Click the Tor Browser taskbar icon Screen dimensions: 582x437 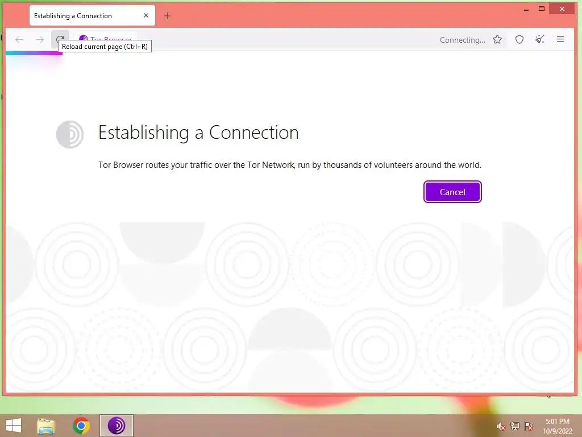pyautogui.click(x=116, y=426)
